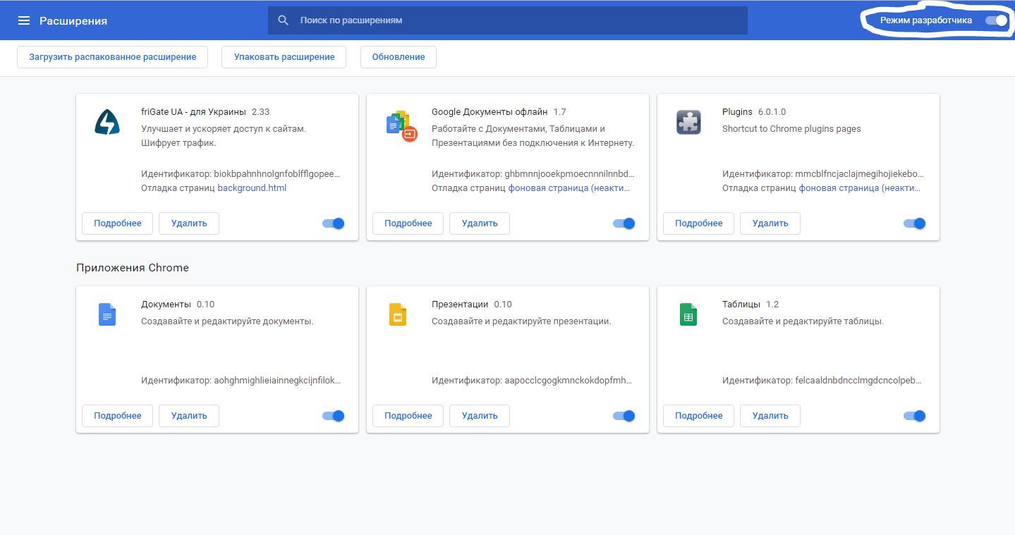This screenshot has height=535, width=1015.
Task: Click Таблицы identifier felcaaldnbdncclmgdcncolpeb
Action: coord(858,381)
